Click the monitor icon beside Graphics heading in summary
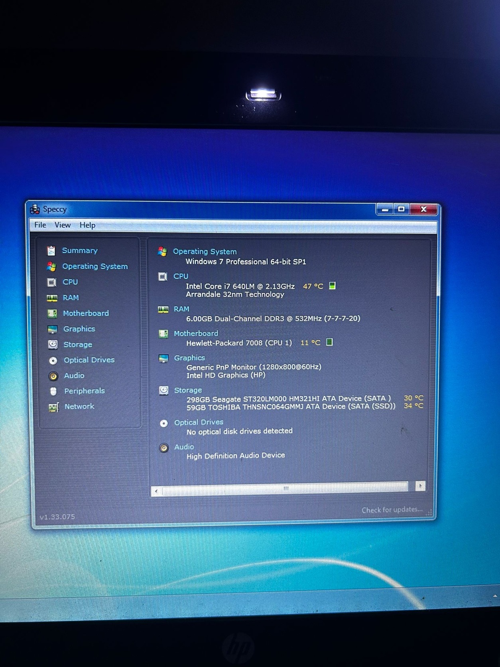 click(163, 358)
